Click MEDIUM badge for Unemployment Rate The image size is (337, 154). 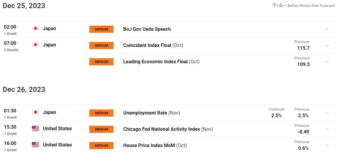click(x=101, y=113)
